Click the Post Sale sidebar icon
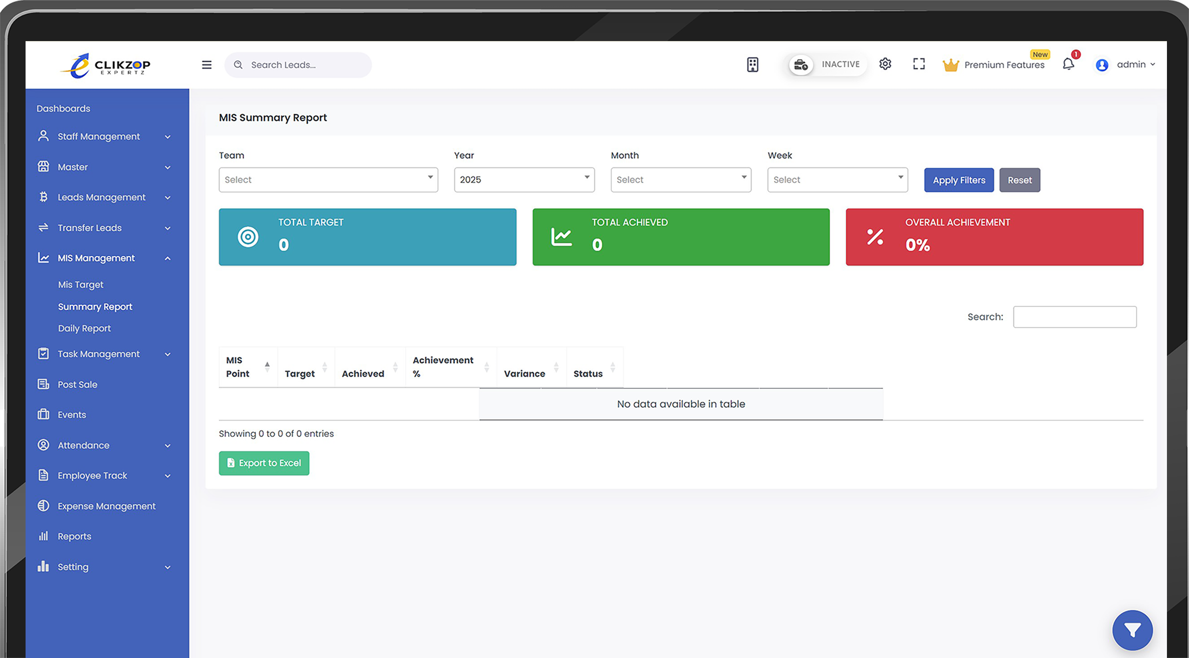The width and height of the screenshot is (1189, 658). [x=43, y=384]
